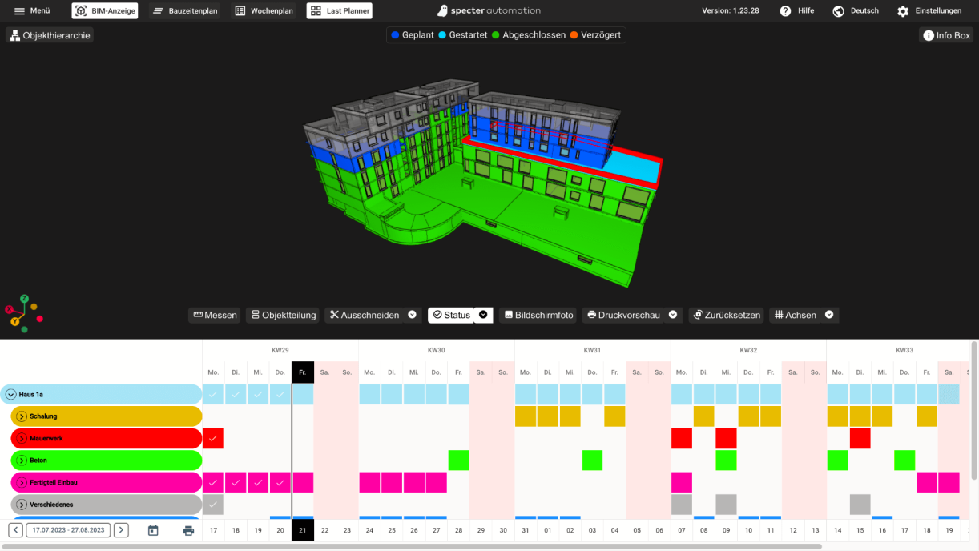Toggle Fertigteil Einbau checkmark on day 18
The image size is (979, 551).
click(x=236, y=482)
